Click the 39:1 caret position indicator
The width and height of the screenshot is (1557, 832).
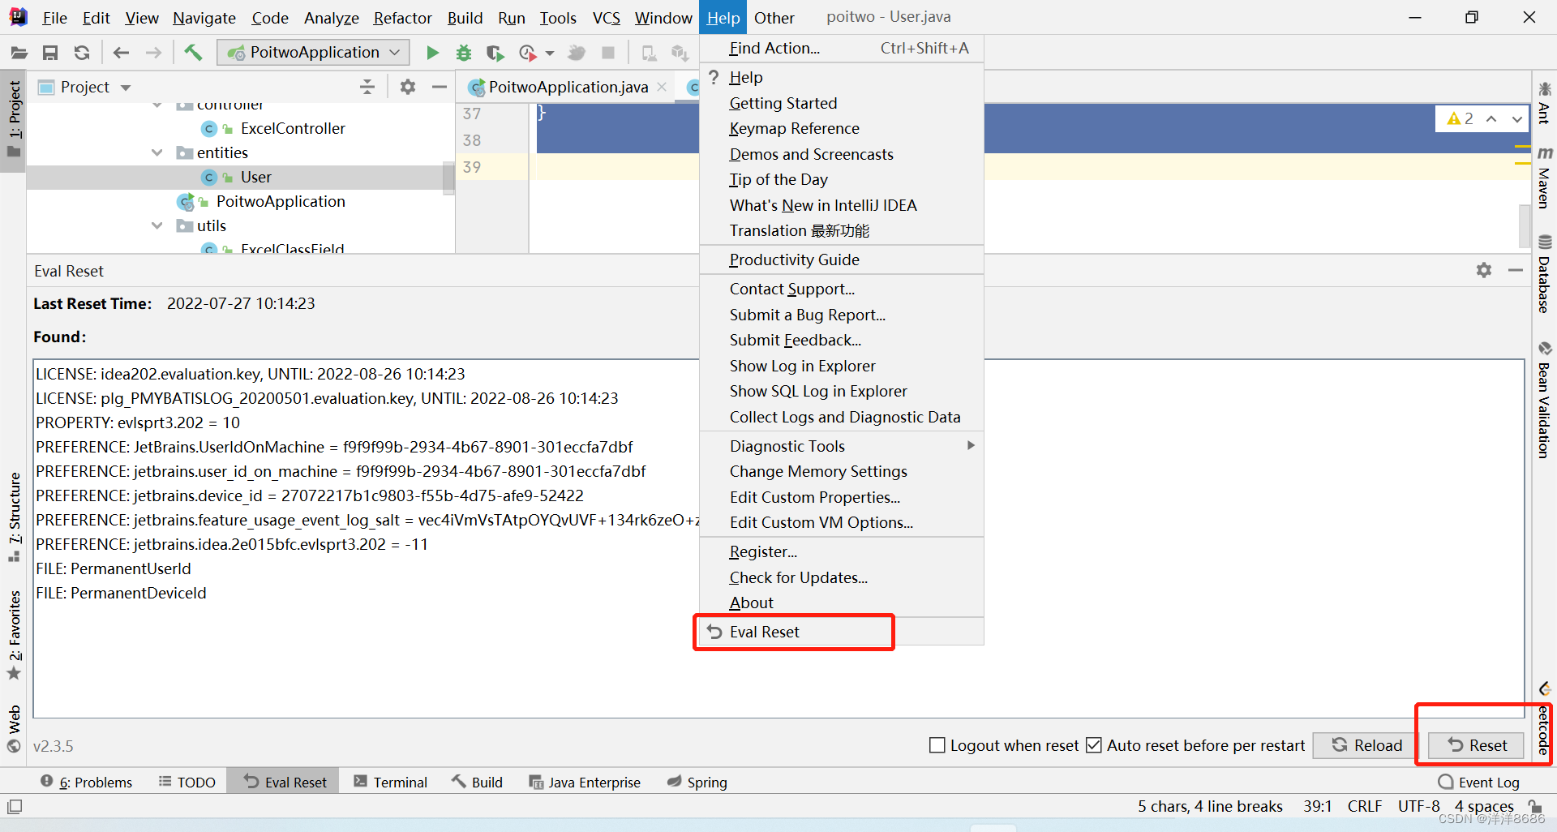click(x=1318, y=806)
